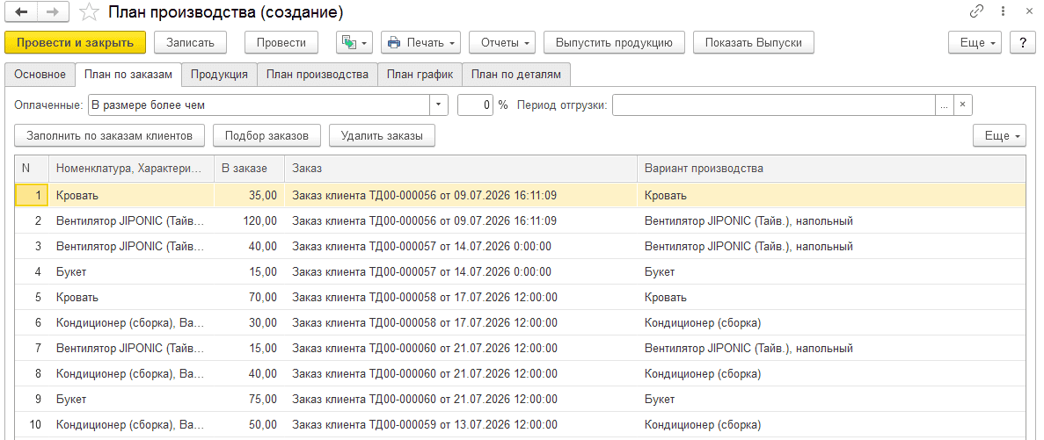
Task: Close the form with the X icon
Action: coord(1029,11)
